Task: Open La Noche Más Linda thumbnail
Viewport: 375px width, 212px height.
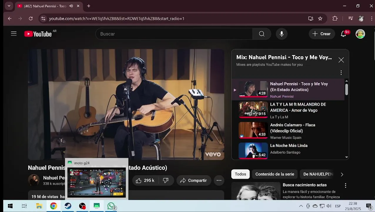Action: click(x=253, y=151)
